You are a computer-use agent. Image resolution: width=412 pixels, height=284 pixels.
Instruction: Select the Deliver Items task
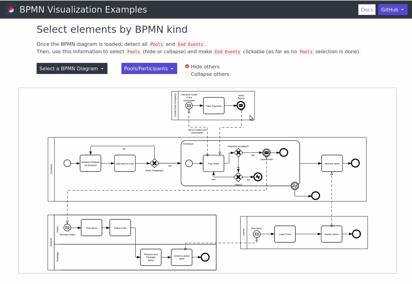coord(332,234)
